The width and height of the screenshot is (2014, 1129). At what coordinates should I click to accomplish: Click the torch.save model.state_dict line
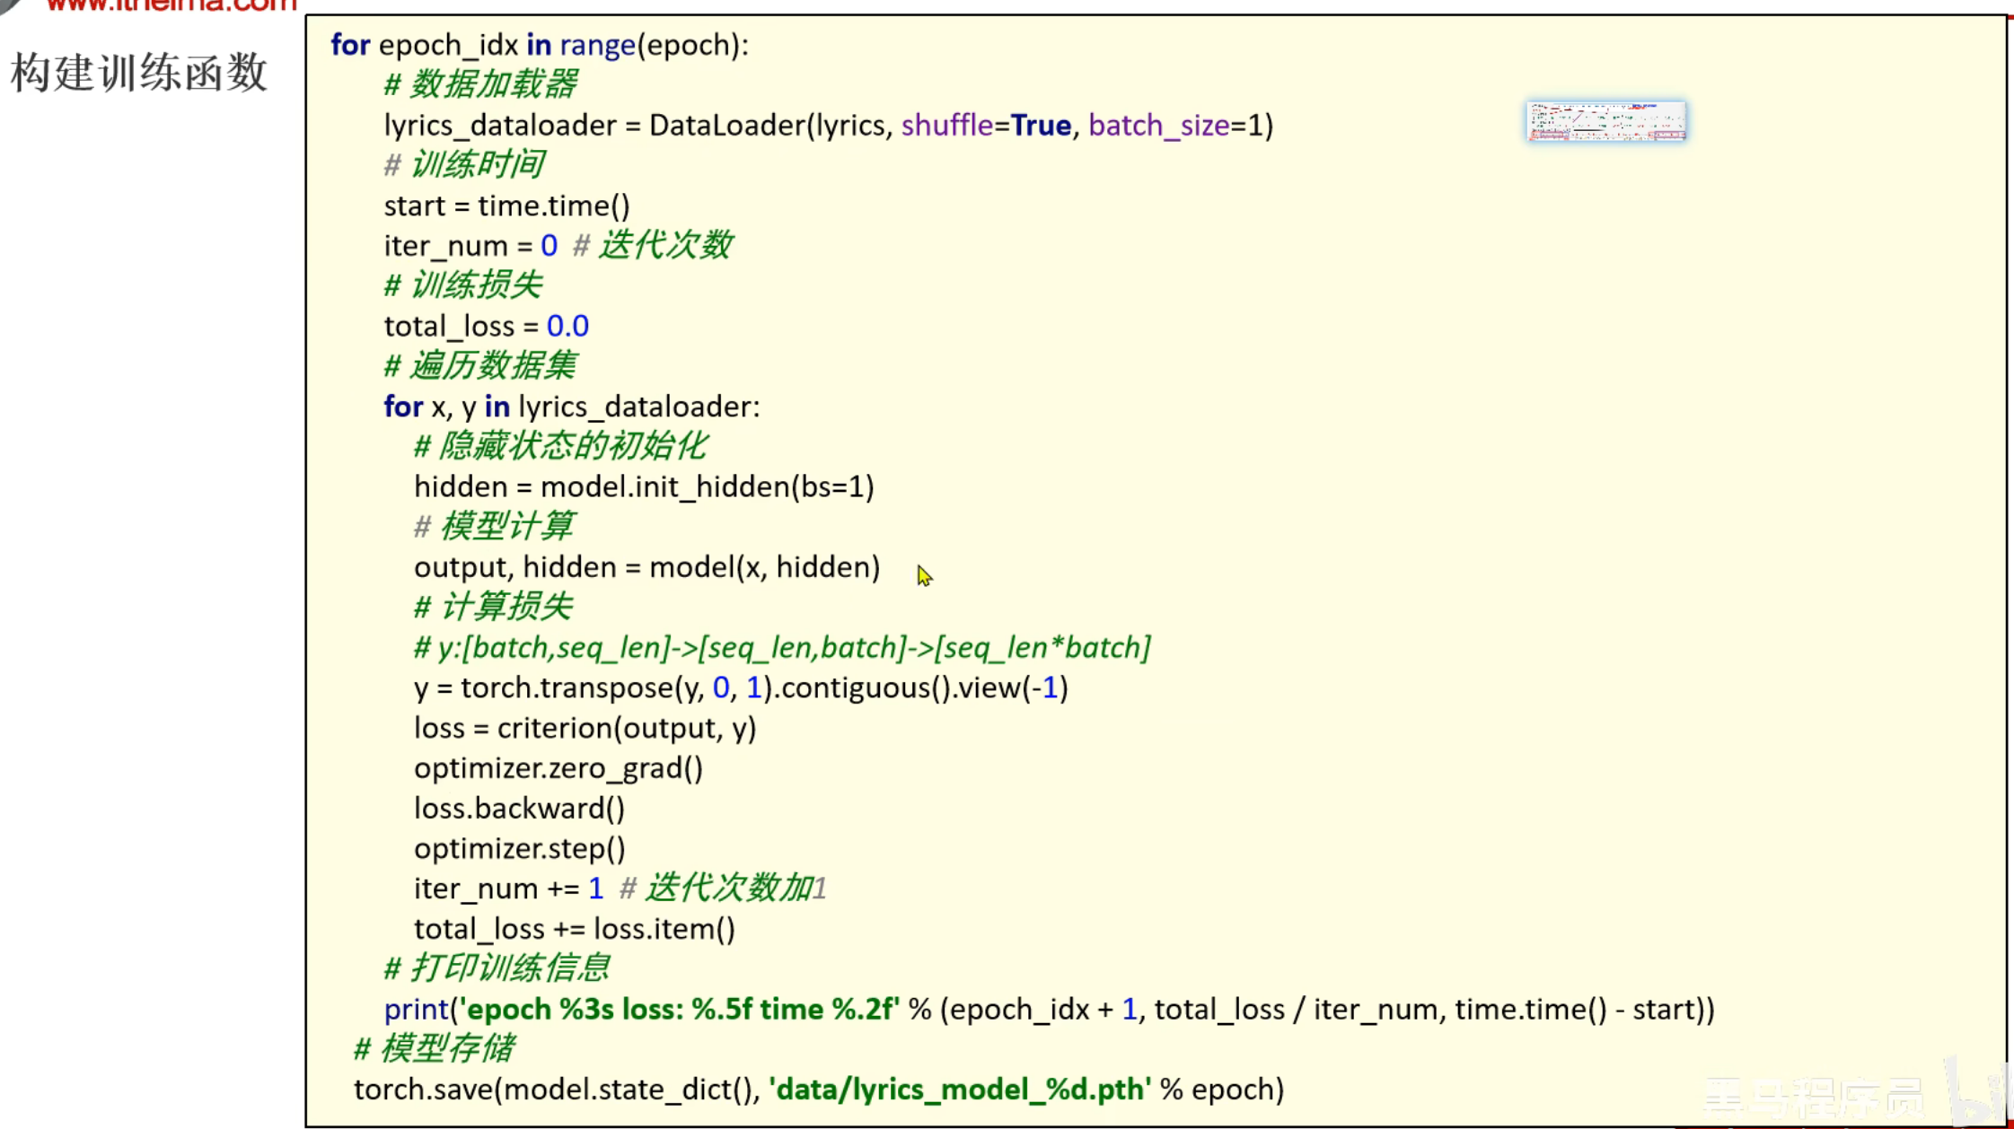pos(818,1090)
